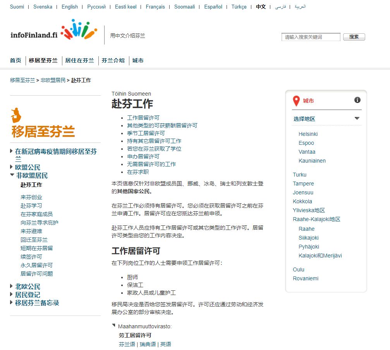
Task: Select the English language link
Action: pyautogui.click(x=69, y=7)
